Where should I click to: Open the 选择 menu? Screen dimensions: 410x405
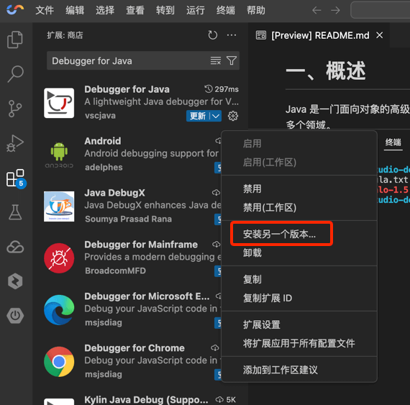105,11
